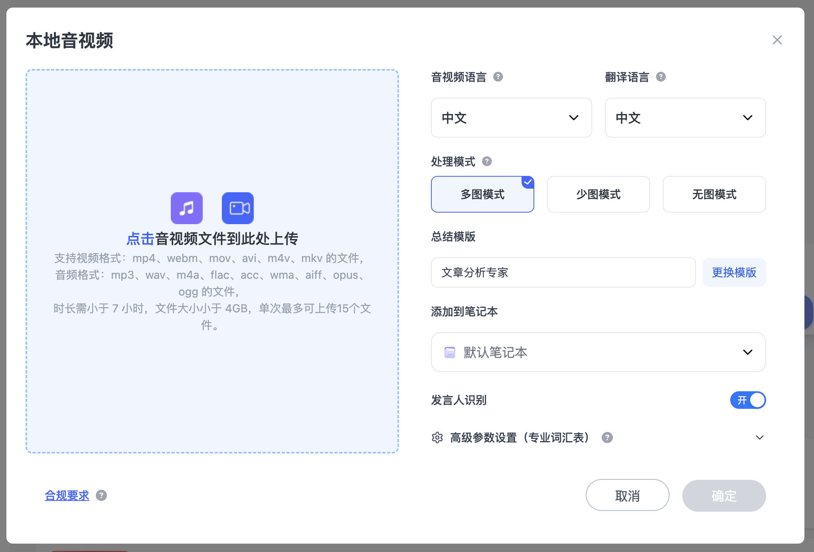814x552 pixels.
Task: Close the 本地音视频 dialog
Action: [777, 40]
